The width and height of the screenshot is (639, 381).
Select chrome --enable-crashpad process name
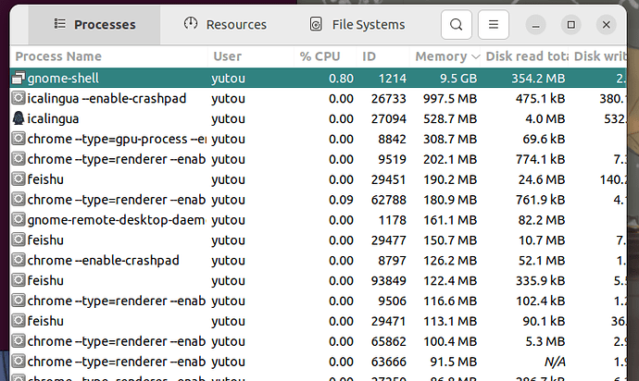[103, 260]
